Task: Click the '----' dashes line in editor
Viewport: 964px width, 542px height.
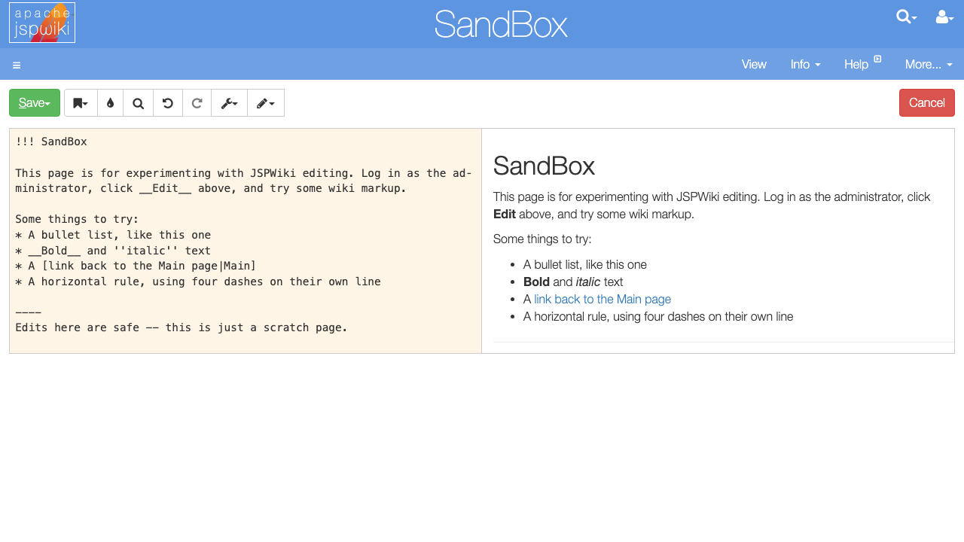Action: click(x=28, y=312)
